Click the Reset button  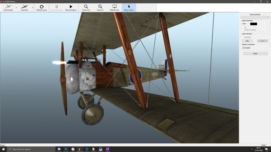[255, 54]
